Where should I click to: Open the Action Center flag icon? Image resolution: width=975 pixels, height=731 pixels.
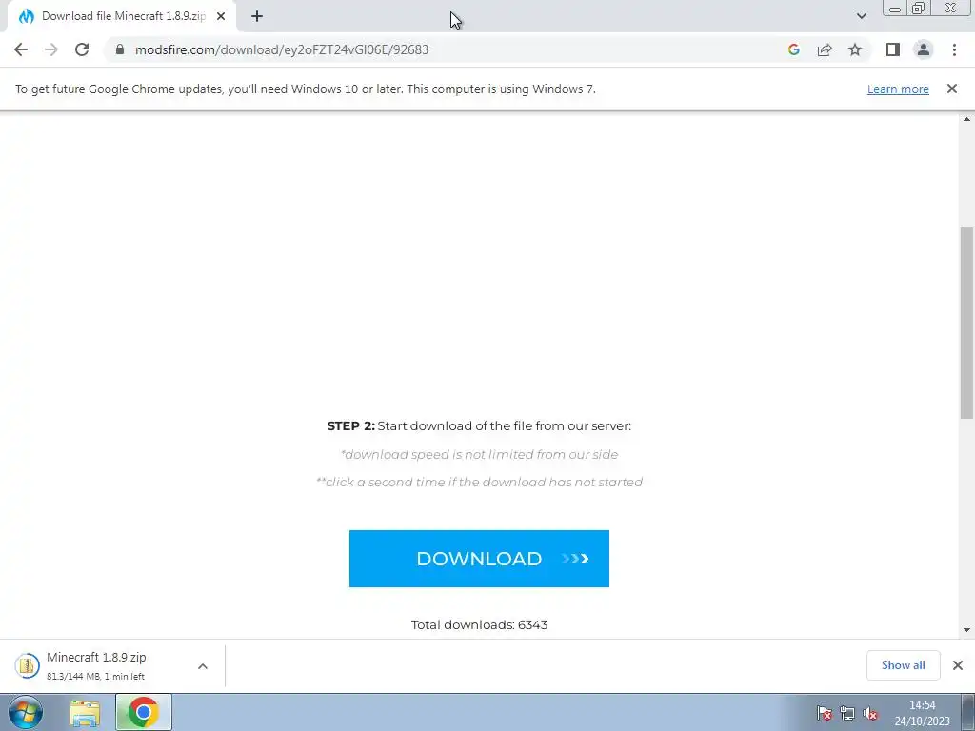[825, 714]
